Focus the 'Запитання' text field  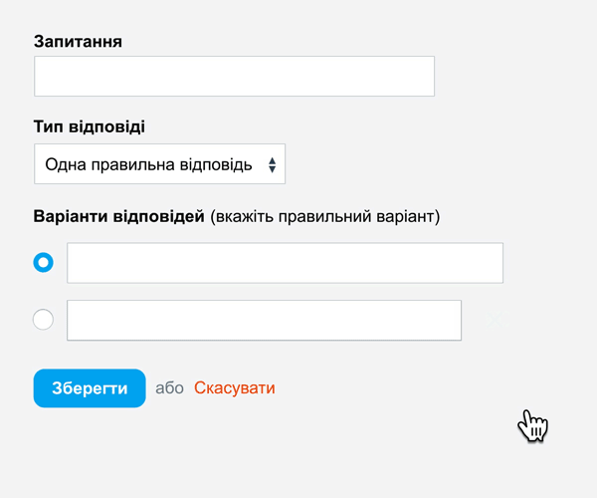tap(234, 77)
